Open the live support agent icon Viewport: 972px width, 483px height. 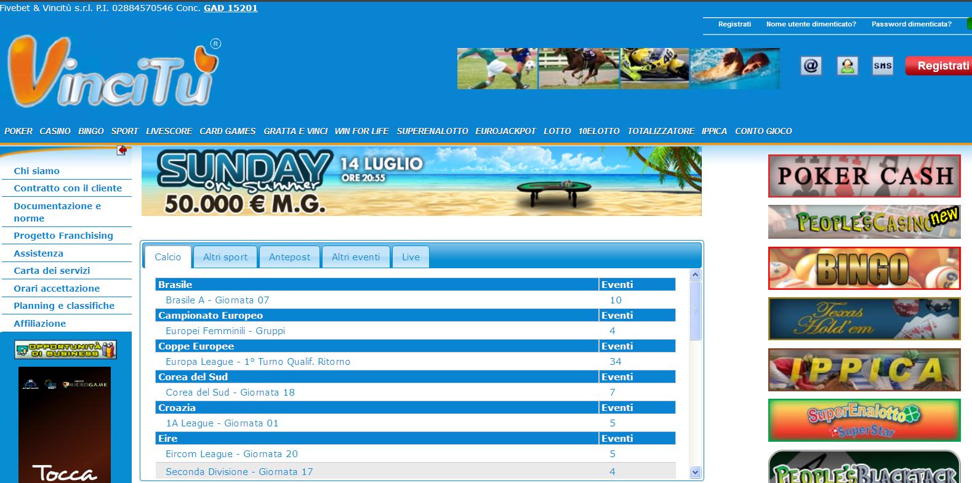(848, 66)
